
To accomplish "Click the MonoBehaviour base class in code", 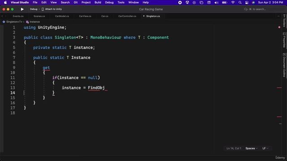I will tap(106, 38).
